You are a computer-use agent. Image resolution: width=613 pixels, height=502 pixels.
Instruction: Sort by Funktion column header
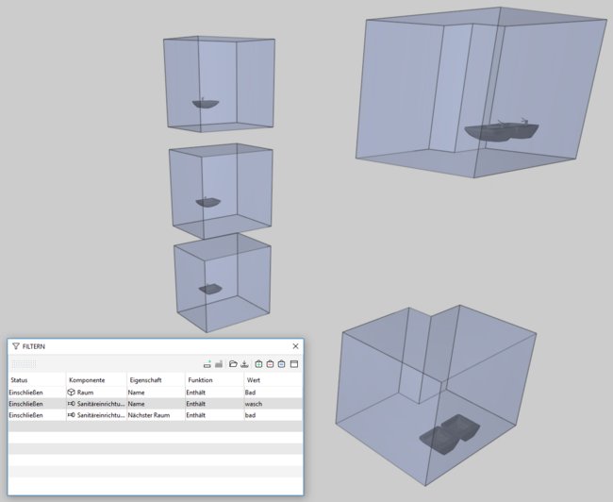pyautogui.click(x=214, y=380)
